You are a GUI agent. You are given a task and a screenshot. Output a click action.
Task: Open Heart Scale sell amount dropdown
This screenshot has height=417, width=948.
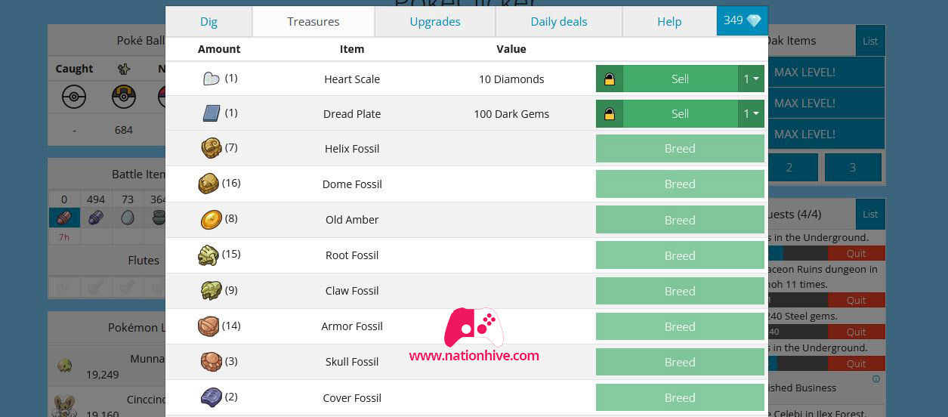(751, 79)
